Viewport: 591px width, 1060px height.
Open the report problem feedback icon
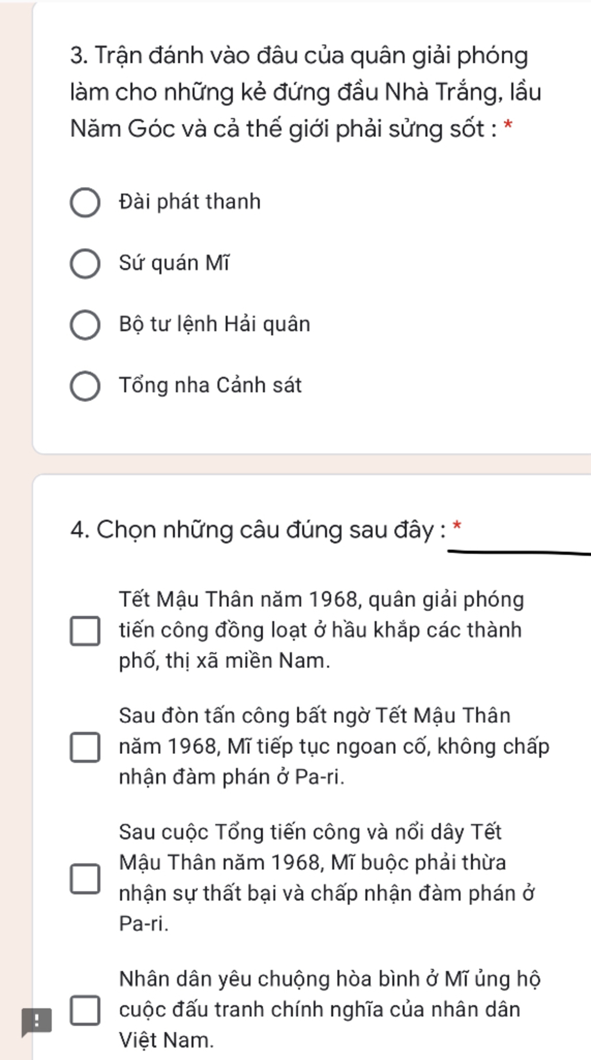36,1022
